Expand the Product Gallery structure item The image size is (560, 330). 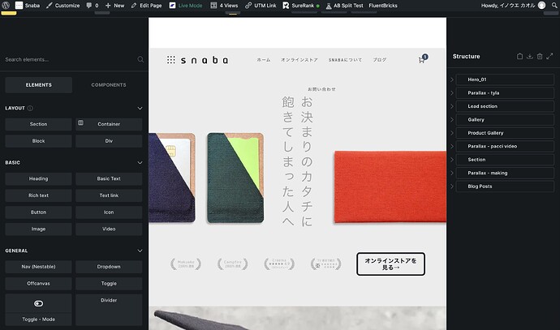452,133
